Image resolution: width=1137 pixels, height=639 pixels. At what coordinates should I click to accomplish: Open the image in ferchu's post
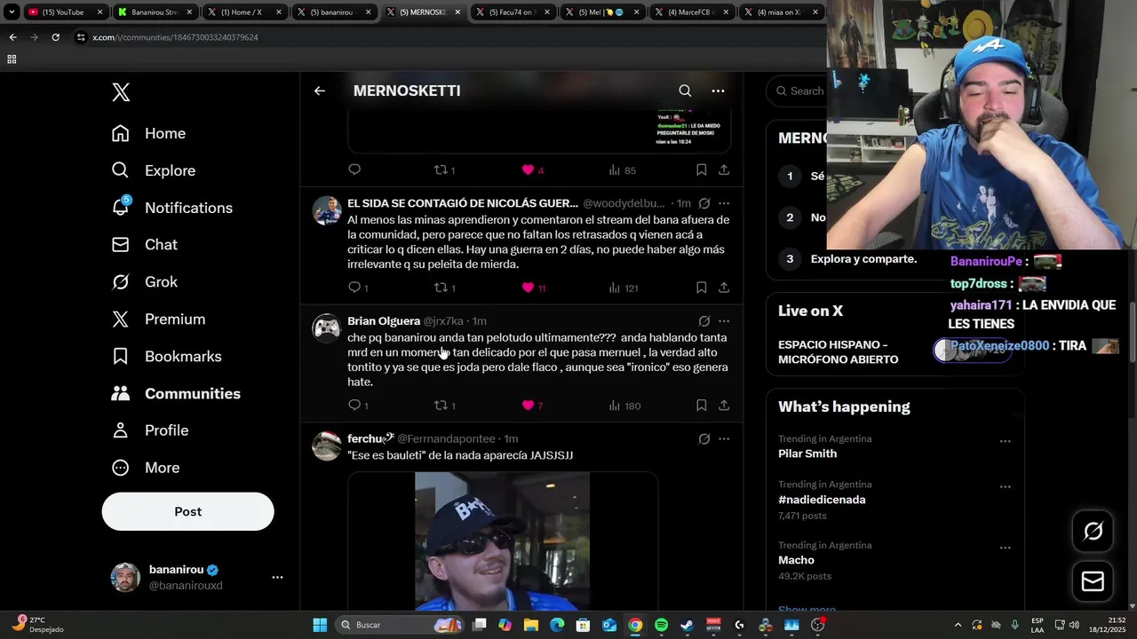[503, 540]
